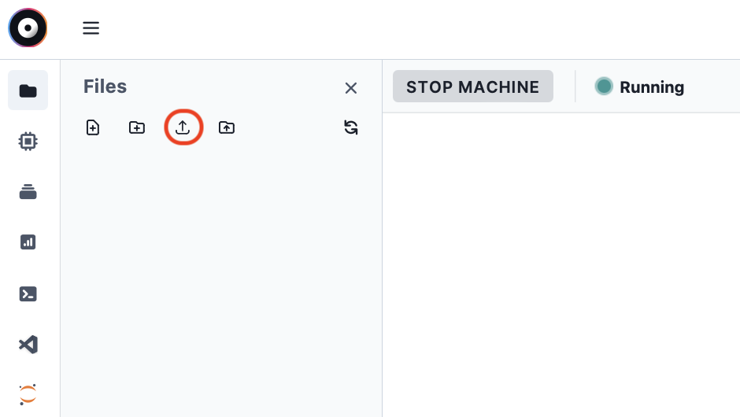
Task: Create a new folder in Files panel
Action: click(137, 127)
